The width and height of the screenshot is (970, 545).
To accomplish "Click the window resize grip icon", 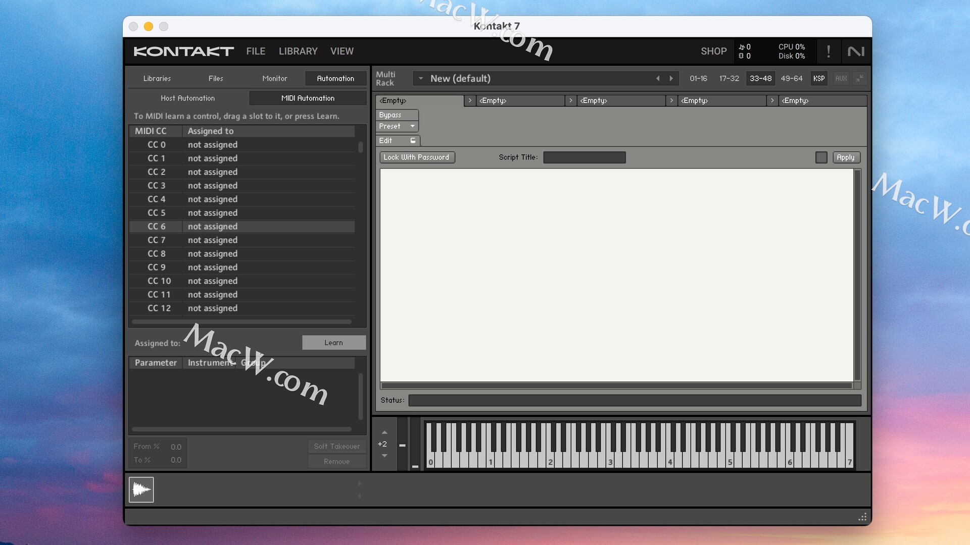I will pos(862,517).
